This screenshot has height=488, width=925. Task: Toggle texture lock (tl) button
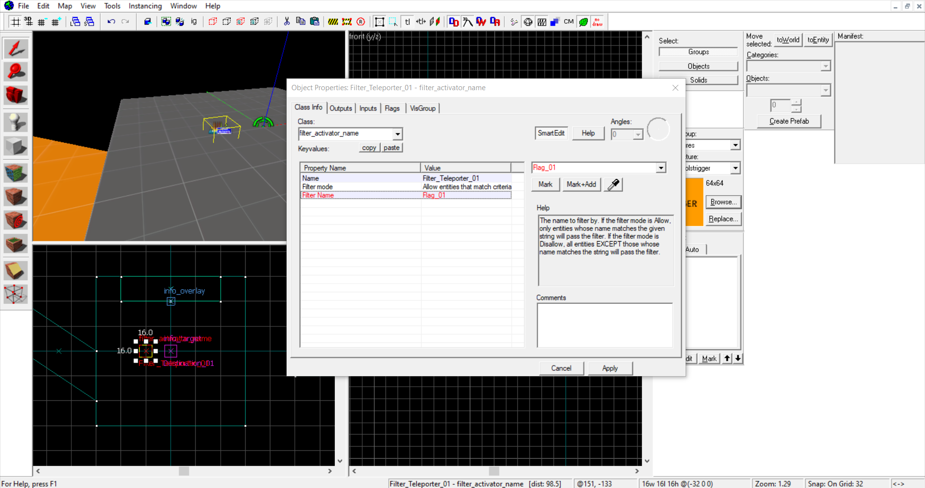(408, 22)
